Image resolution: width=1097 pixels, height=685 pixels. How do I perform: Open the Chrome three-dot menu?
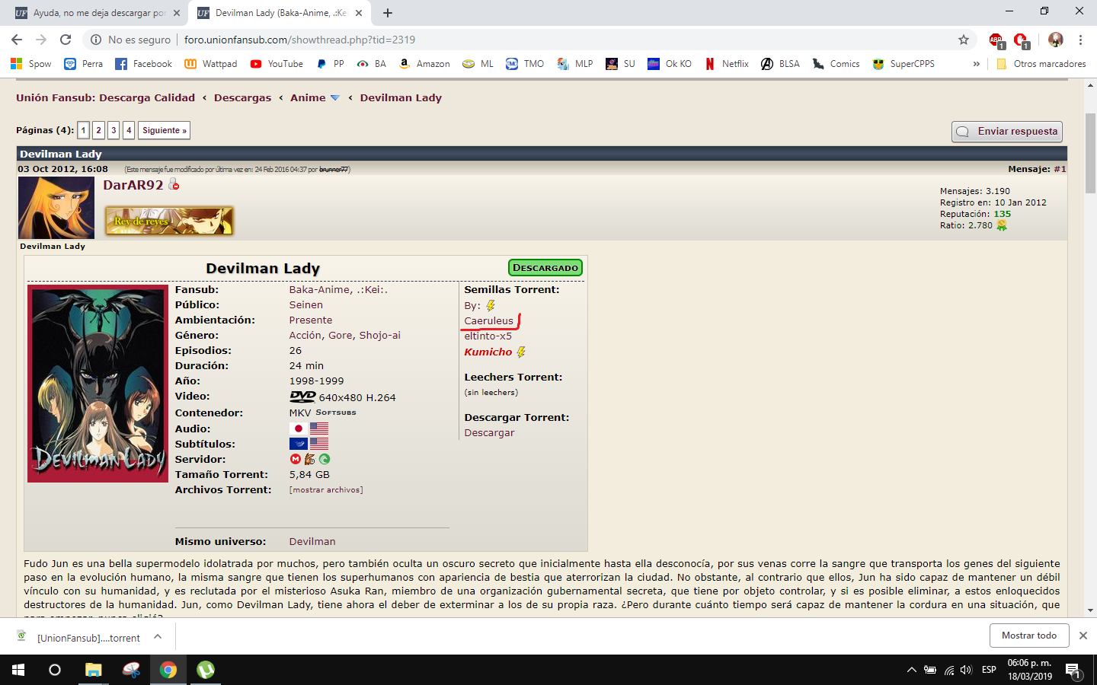pos(1080,40)
